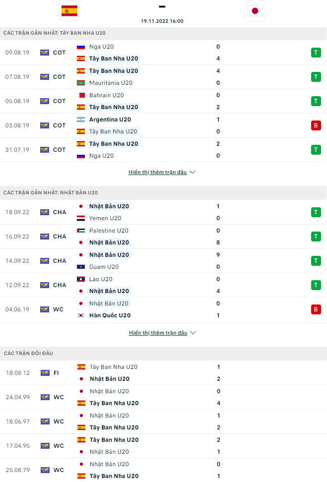This screenshot has height=482, width=327.
Task: Click the Hiển thị thêm trận đấu link under Japan matches
Action: point(158,333)
